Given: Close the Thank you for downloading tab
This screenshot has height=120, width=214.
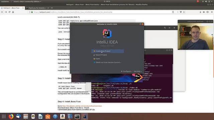Looking at the screenshot, I should [48, 8].
